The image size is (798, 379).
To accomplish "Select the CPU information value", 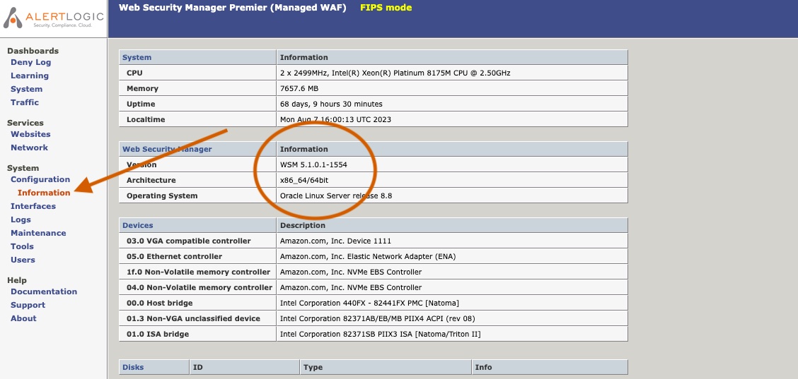I will 395,73.
